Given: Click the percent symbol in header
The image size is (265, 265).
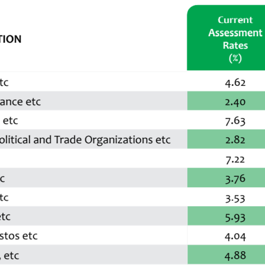Looking at the screenshot, I should pyautogui.click(x=235, y=58).
